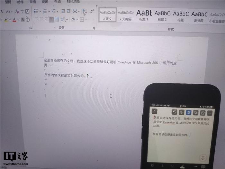Click the character border icon
The height and width of the screenshot is (169, 225).
[x=27, y=11]
